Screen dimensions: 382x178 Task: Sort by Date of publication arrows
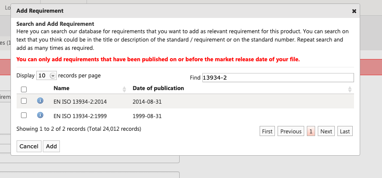(350, 89)
